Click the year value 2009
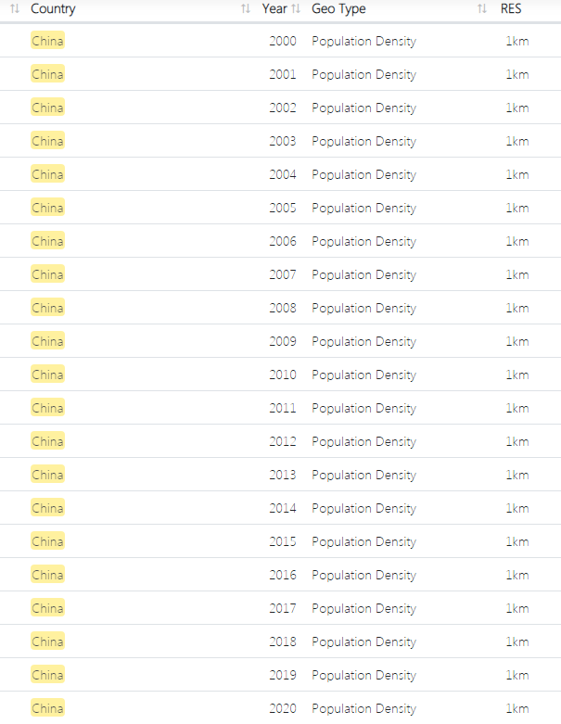 (283, 342)
